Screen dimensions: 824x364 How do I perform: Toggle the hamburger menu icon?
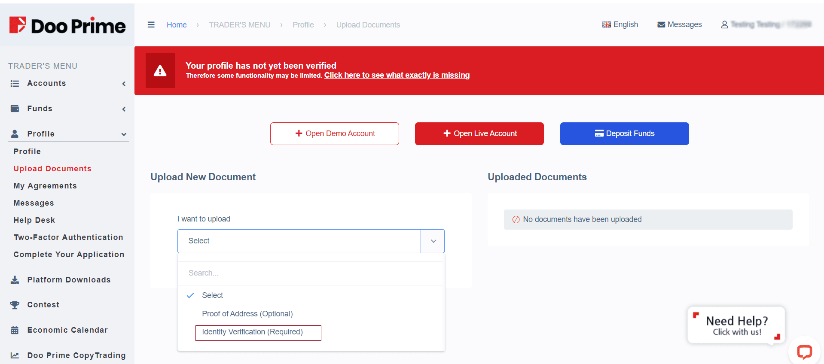coord(151,25)
